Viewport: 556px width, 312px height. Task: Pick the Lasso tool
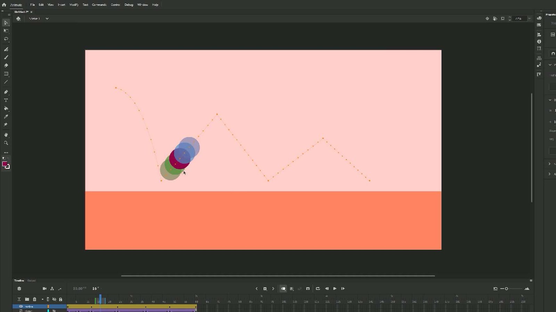click(6, 39)
